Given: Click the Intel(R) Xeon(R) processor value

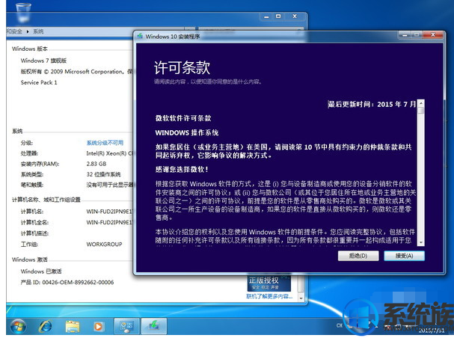Looking at the screenshot, I should coord(109,153).
